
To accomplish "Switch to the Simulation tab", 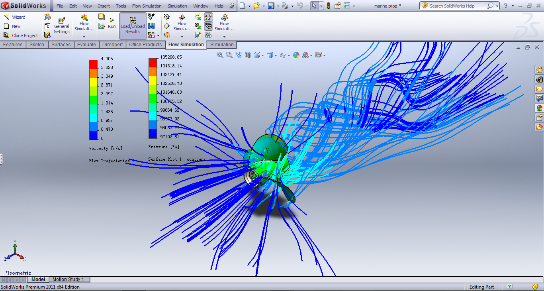I will (x=222, y=45).
